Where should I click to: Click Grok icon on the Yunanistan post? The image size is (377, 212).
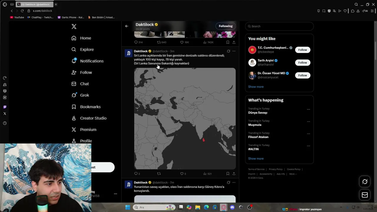click(x=228, y=183)
